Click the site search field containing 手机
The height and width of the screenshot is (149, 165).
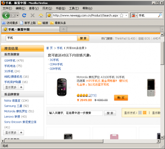click(x=42, y=38)
